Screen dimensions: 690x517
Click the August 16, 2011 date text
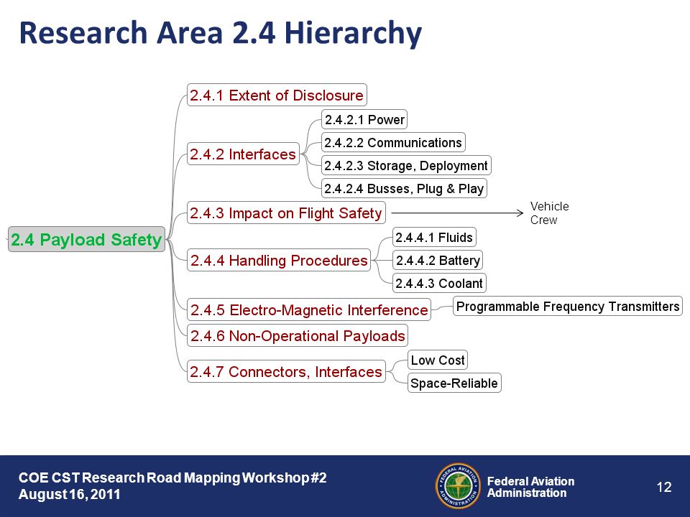click(x=69, y=494)
